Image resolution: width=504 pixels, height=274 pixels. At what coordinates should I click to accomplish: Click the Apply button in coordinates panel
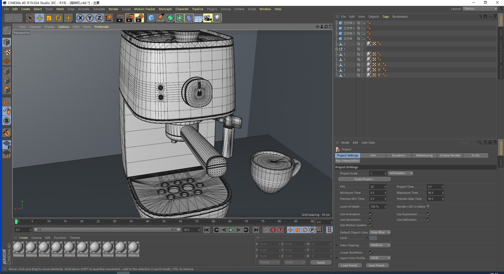(x=321, y=262)
